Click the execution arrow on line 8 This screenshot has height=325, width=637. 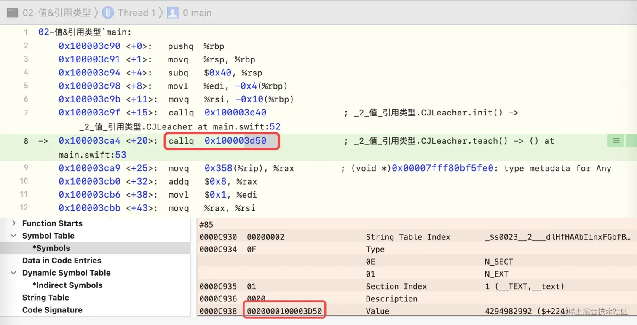coord(43,141)
